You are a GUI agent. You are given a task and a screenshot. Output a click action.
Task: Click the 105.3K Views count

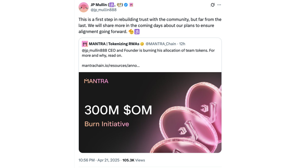coord(133,160)
